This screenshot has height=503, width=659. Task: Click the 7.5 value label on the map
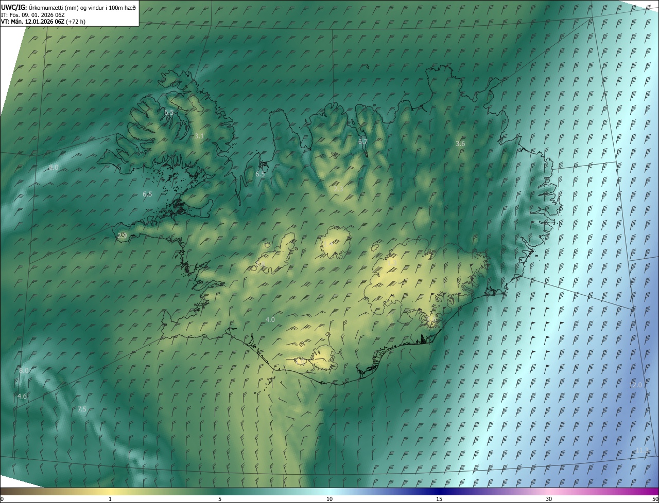(x=82, y=409)
